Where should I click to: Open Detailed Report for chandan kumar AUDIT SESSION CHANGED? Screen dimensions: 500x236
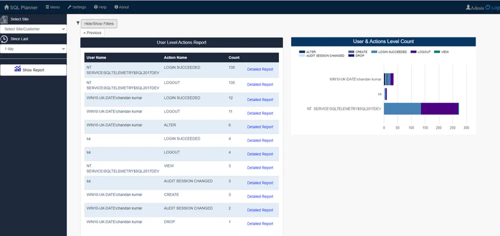260,210
